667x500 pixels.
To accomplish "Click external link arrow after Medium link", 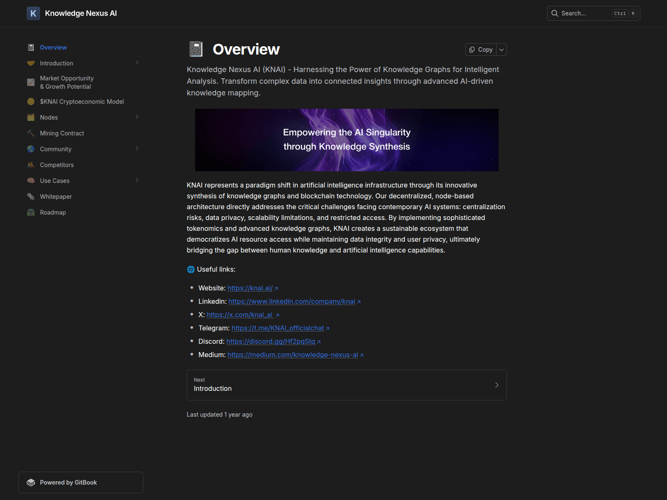I will [362, 355].
